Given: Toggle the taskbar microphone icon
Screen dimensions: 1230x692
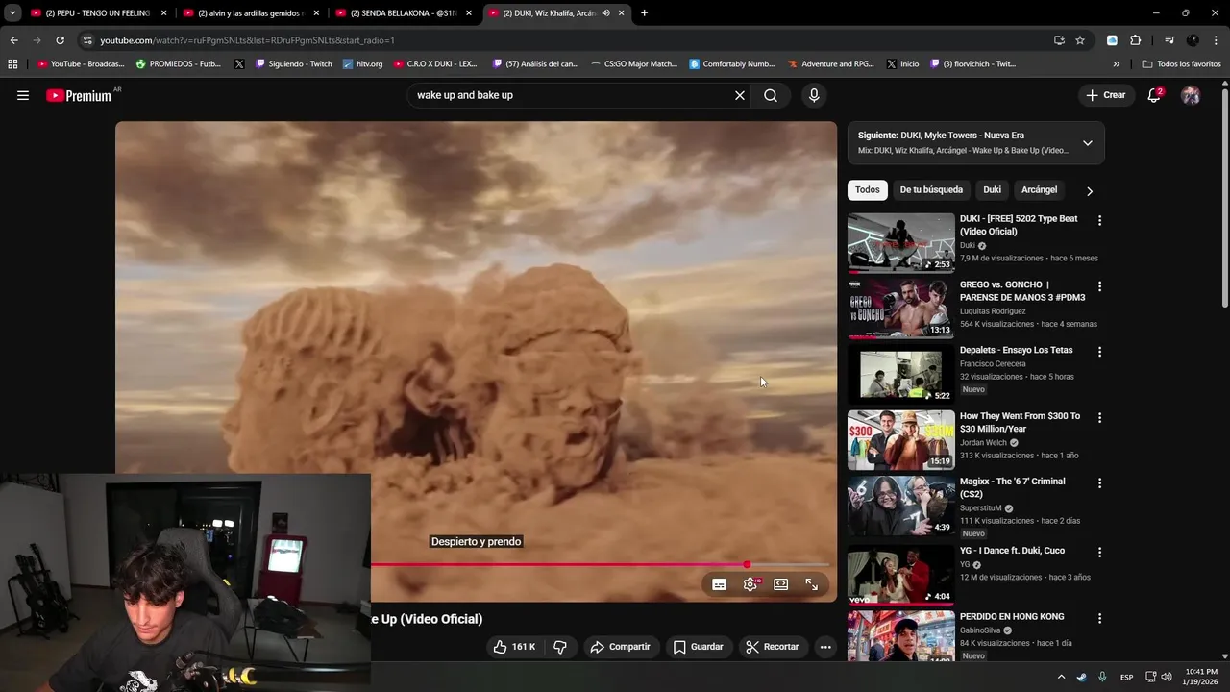Looking at the screenshot, I should (1102, 677).
